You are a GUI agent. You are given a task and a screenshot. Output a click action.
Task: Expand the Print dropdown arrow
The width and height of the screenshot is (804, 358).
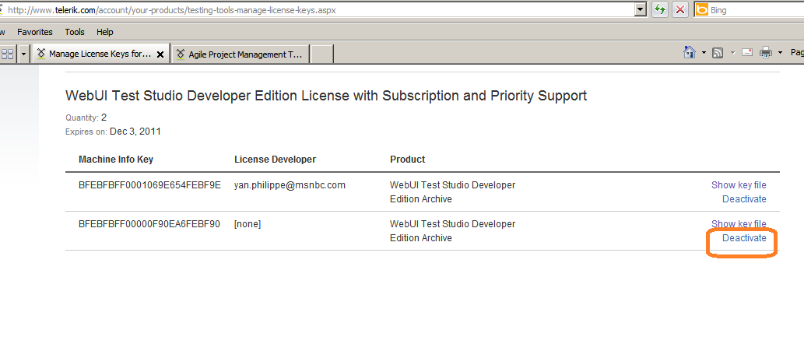(780, 52)
